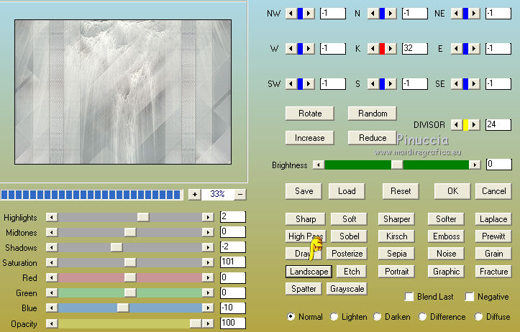Click the image preview thumbnail

(123, 92)
